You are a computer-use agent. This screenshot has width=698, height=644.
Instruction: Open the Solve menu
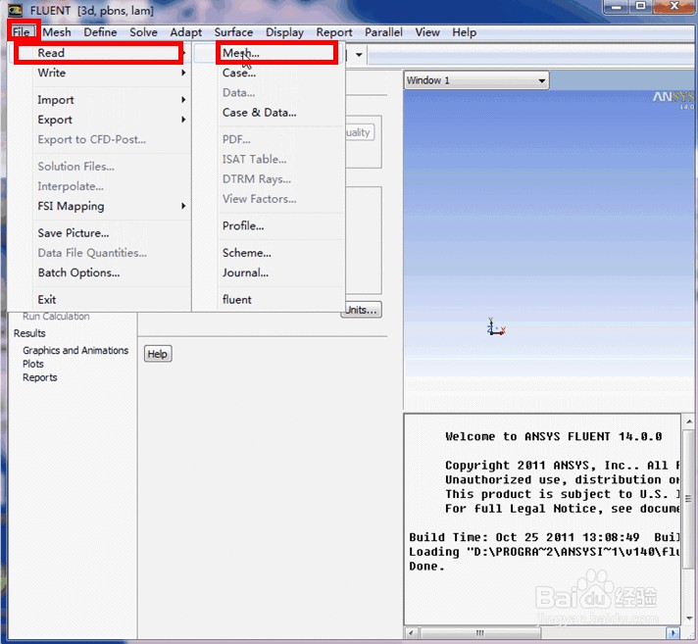click(143, 32)
